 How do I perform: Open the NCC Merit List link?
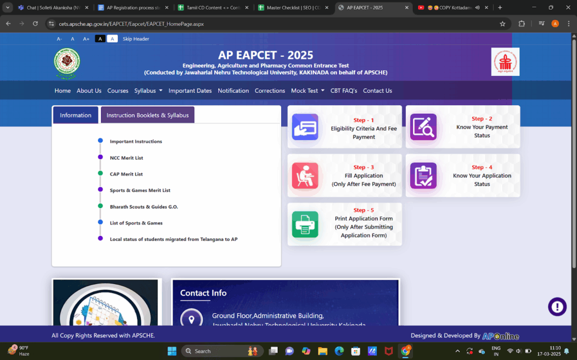click(x=126, y=158)
